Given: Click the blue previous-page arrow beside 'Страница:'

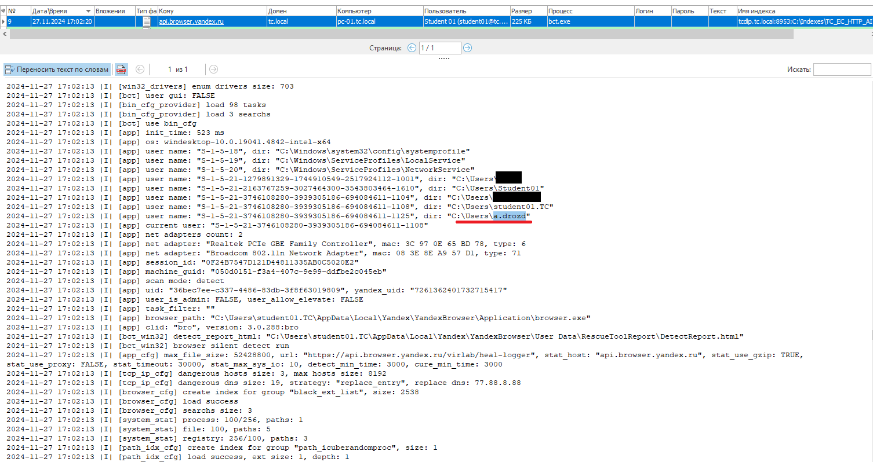Looking at the screenshot, I should (x=412, y=48).
